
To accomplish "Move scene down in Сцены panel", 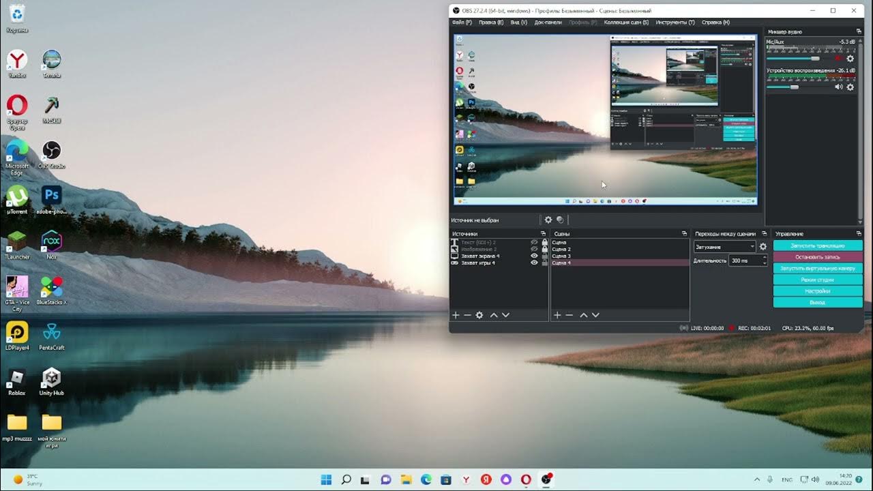I will click(x=595, y=315).
